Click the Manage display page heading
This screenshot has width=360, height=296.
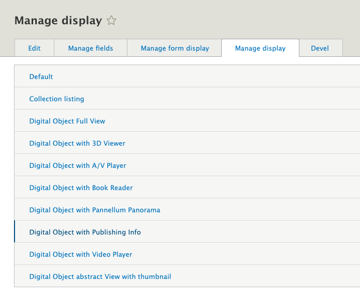[58, 21]
